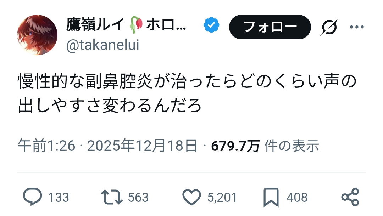Image resolution: width=383 pixels, height=216 pixels.
Task: Click the 563 reposts count
Action: [138, 197]
